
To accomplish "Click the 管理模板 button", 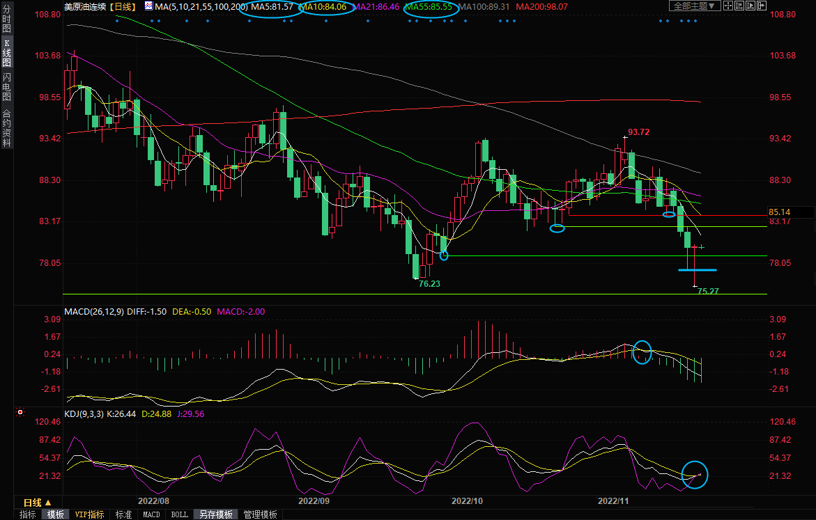I will (260, 515).
